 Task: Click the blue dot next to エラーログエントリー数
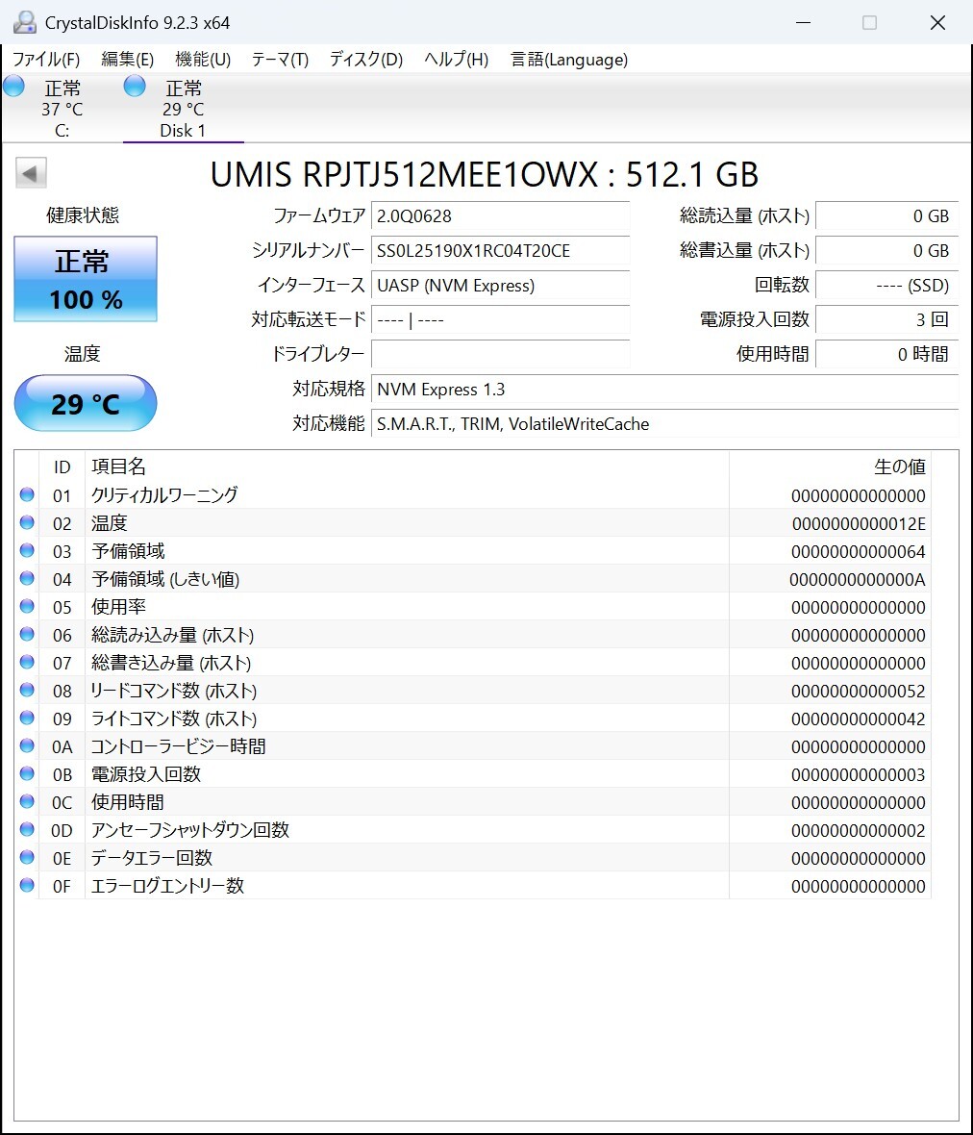[x=27, y=885]
